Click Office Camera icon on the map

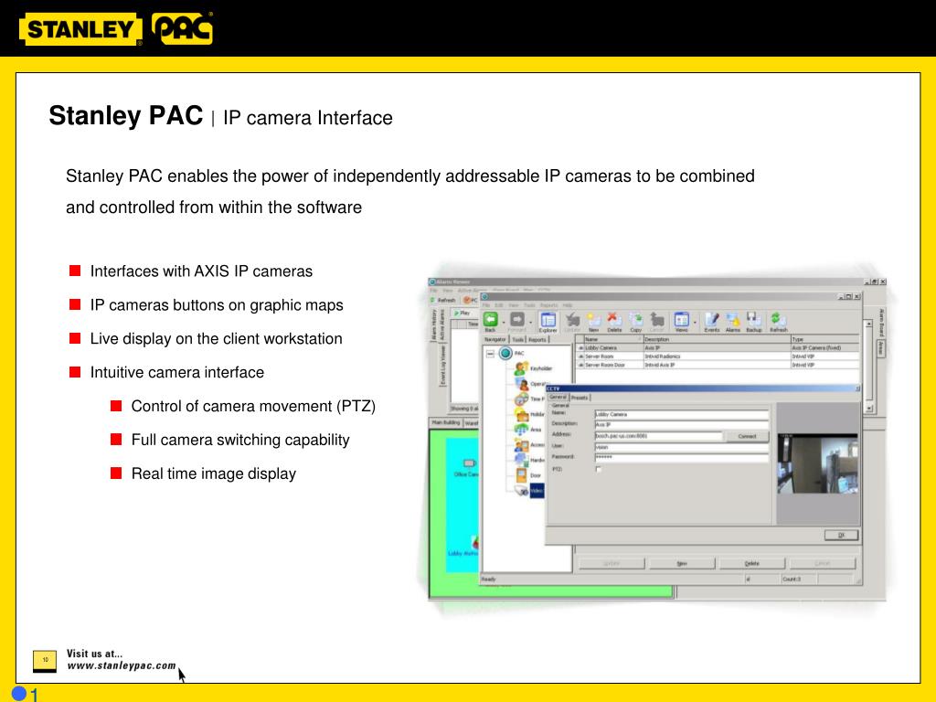coord(469,463)
